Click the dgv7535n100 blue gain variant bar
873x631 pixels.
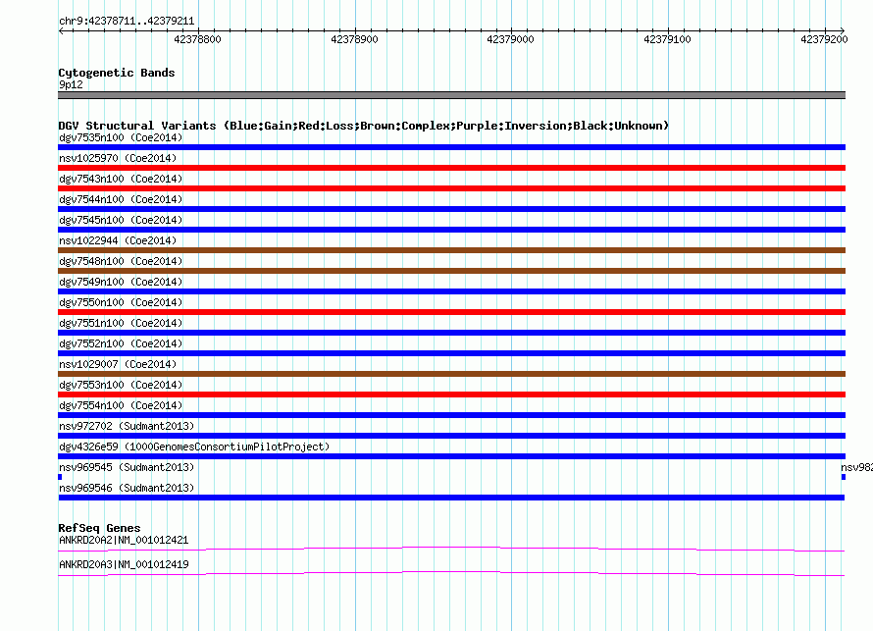click(451, 147)
